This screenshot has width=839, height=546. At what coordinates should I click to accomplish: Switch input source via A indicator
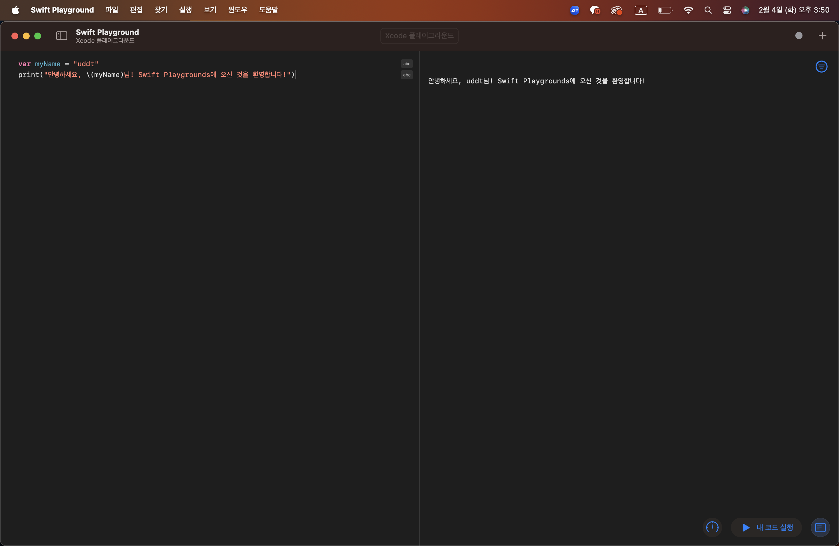(641, 10)
